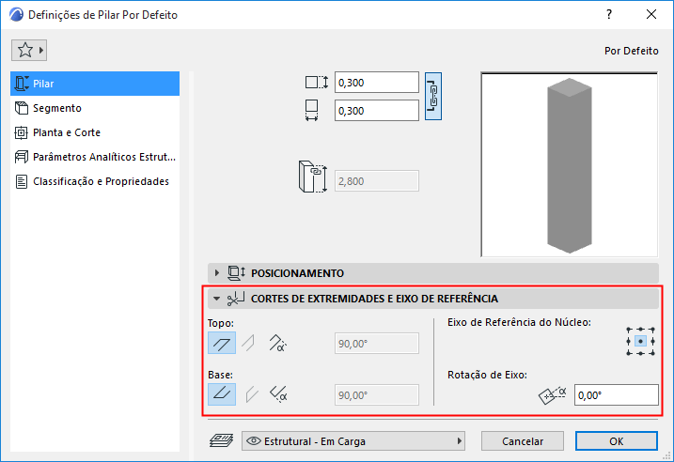
Task: Click the Cancelar button
Action: pyautogui.click(x=523, y=441)
